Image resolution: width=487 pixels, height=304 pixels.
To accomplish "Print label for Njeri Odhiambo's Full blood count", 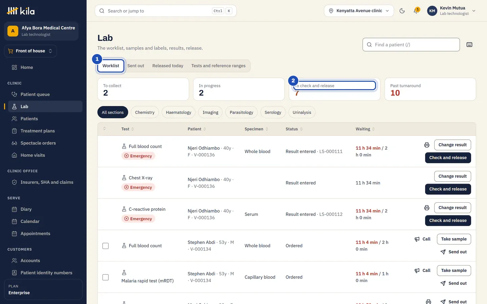I will (427, 145).
